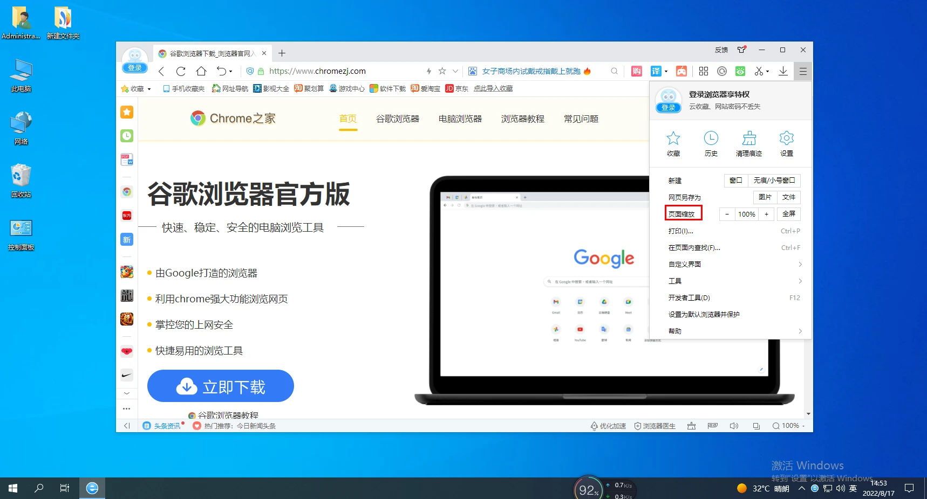Click 收藏 star icon in menu panel
The height and width of the screenshot is (499, 927).
[x=673, y=143]
